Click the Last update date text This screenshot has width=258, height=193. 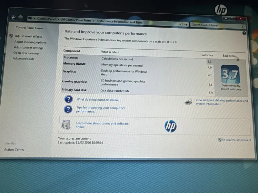click(80, 142)
